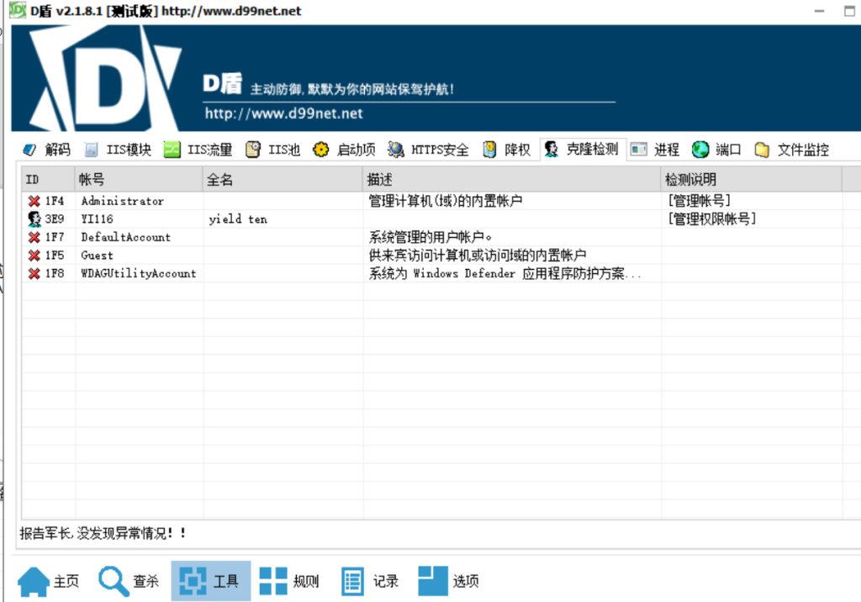861x602 pixels.
Task: Open the IIS池 pool tool
Action: tap(272, 150)
